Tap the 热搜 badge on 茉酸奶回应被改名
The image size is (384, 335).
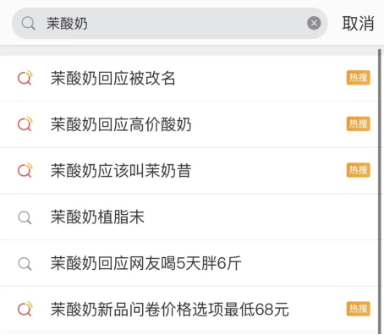[359, 78]
